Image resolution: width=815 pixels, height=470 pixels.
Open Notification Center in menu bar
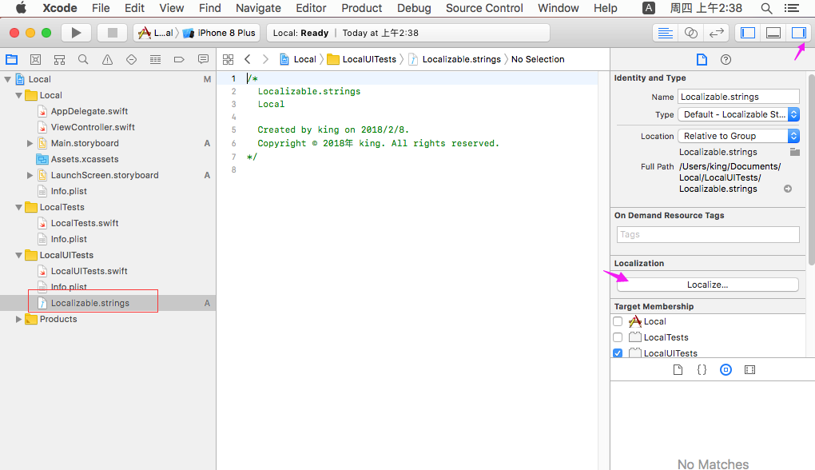click(x=792, y=8)
